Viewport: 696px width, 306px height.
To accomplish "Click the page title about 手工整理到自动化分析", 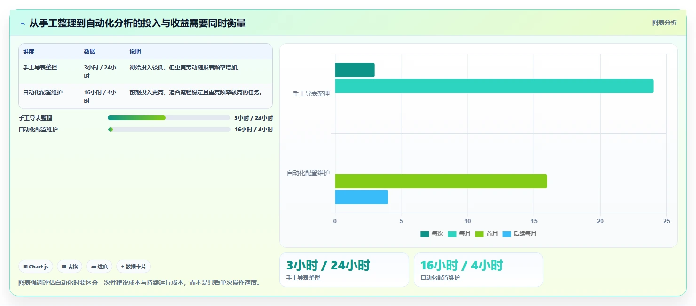I will pyautogui.click(x=137, y=23).
